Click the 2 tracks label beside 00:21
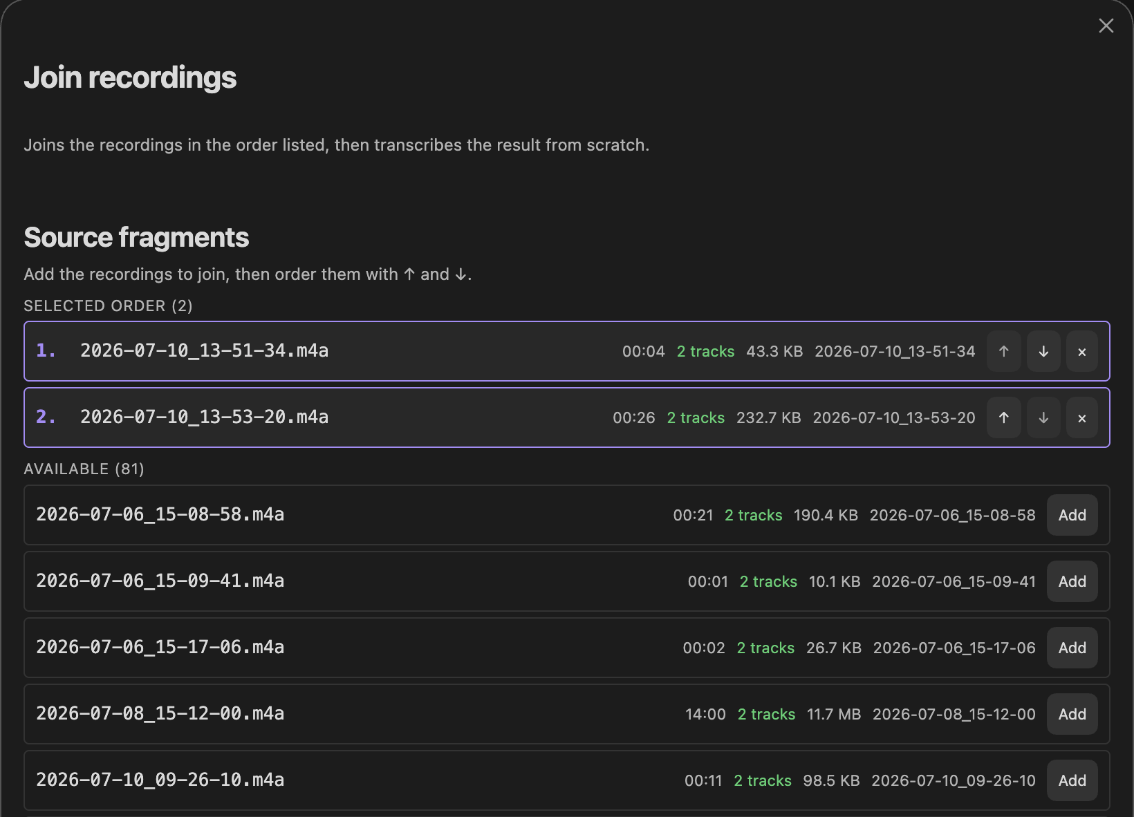 pyautogui.click(x=754, y=515)
